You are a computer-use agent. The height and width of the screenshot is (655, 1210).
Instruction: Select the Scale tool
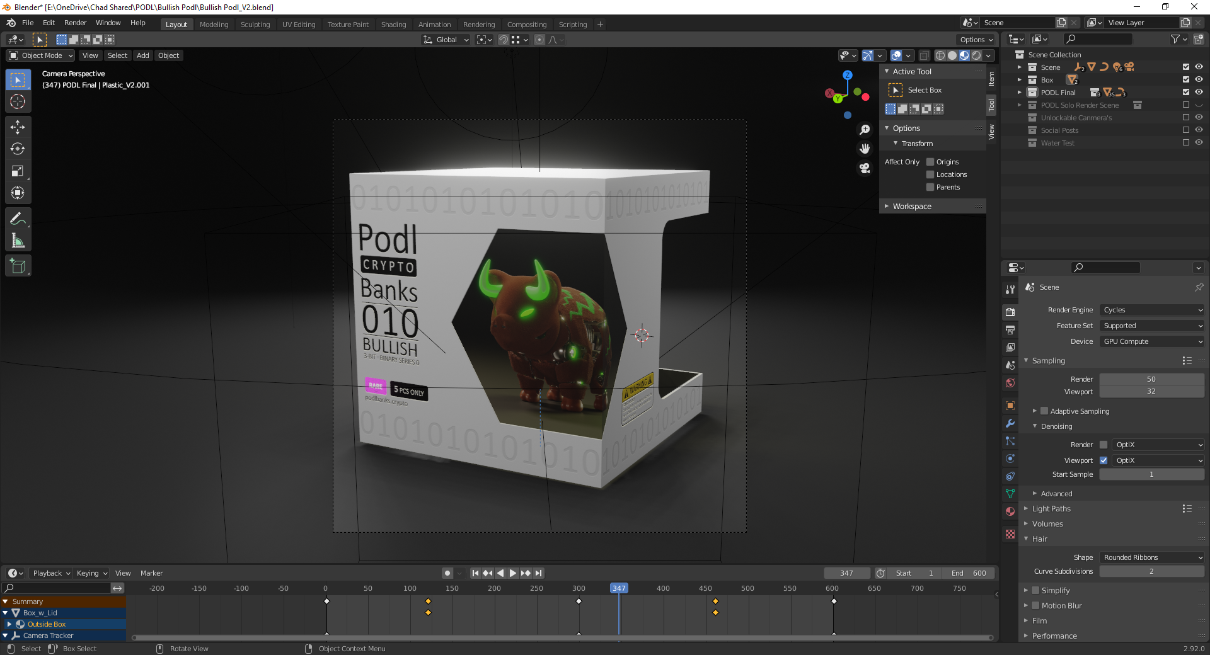coord(18,171)
